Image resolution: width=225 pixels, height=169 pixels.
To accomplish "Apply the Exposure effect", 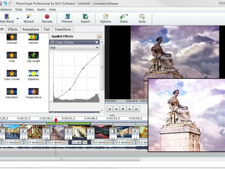I will click(33, 74).
